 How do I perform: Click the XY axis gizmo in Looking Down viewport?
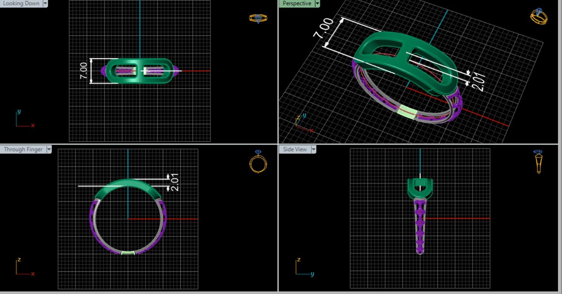[24, 119]
